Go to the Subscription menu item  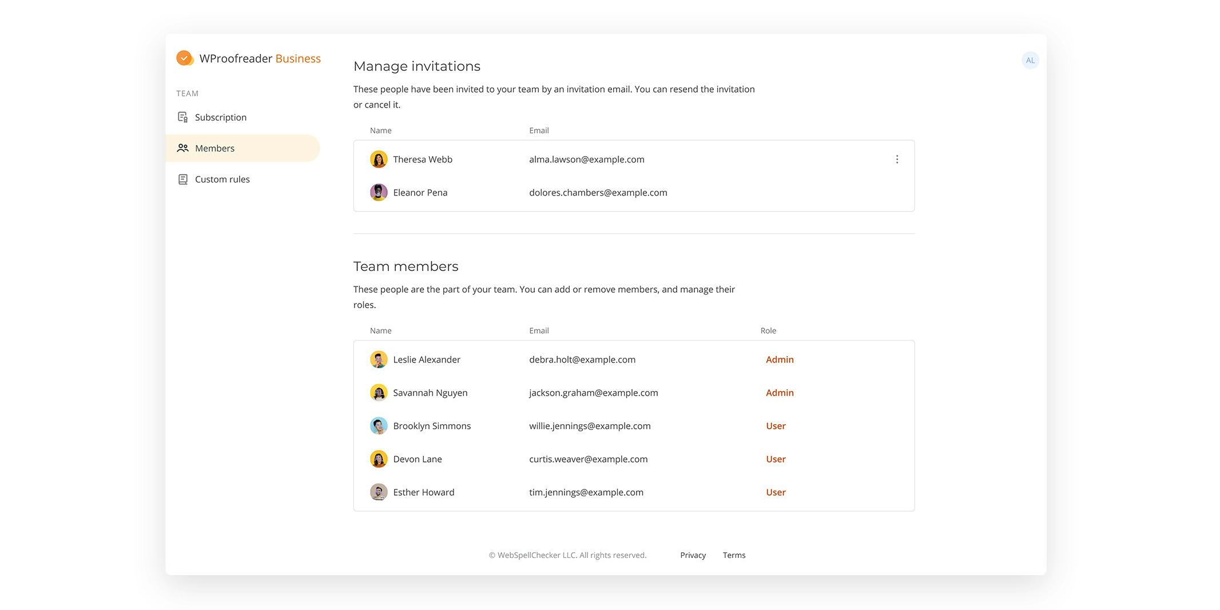(220, 117)
